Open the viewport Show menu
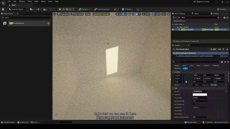 (88, 14)
